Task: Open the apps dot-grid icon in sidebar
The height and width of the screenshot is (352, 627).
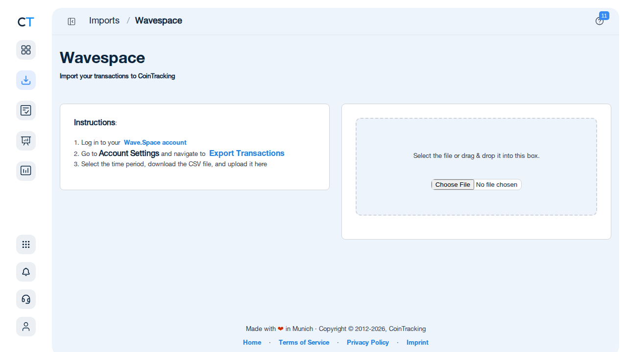Action: (x=26, y=244)
